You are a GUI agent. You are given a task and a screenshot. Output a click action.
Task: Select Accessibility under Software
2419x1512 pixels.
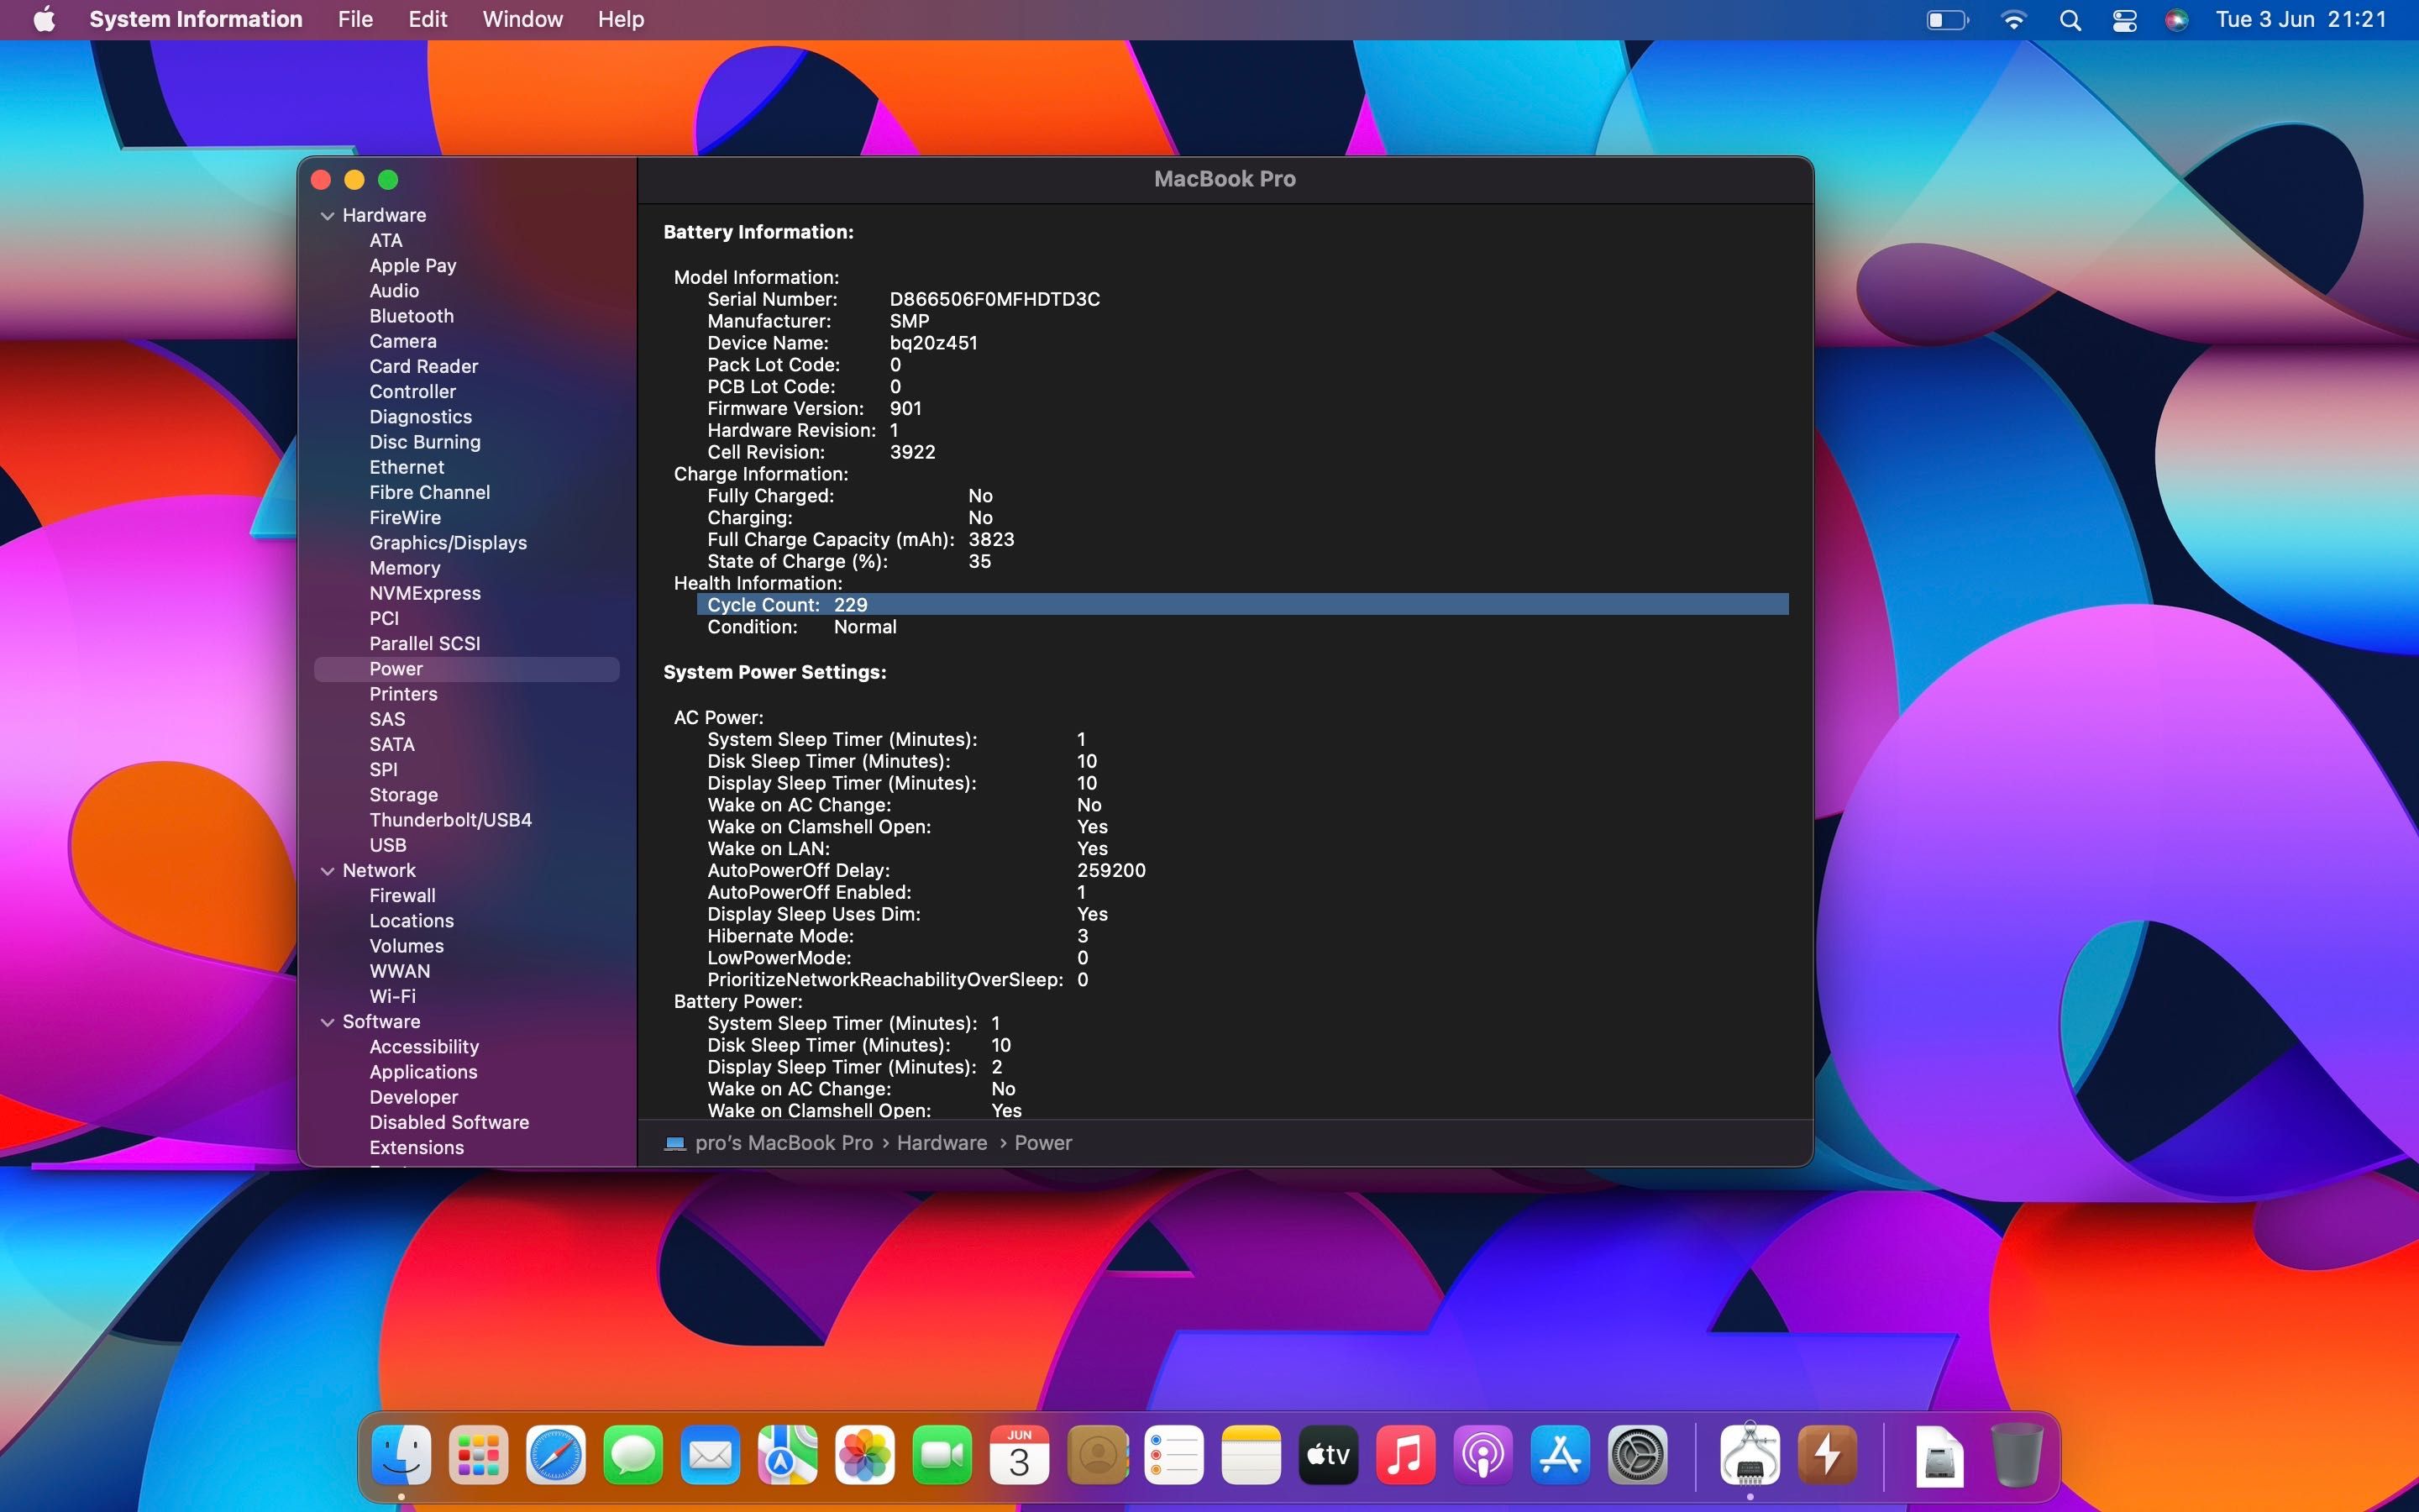tap(424, 1047)
